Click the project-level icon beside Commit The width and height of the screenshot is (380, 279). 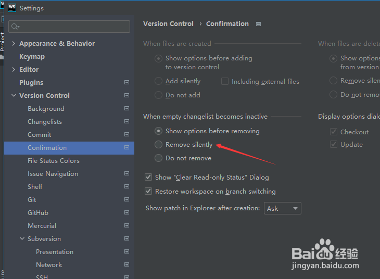126,135
